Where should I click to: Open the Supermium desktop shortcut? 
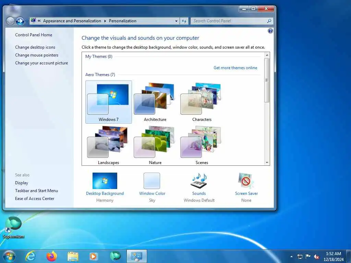pos(13,227)
